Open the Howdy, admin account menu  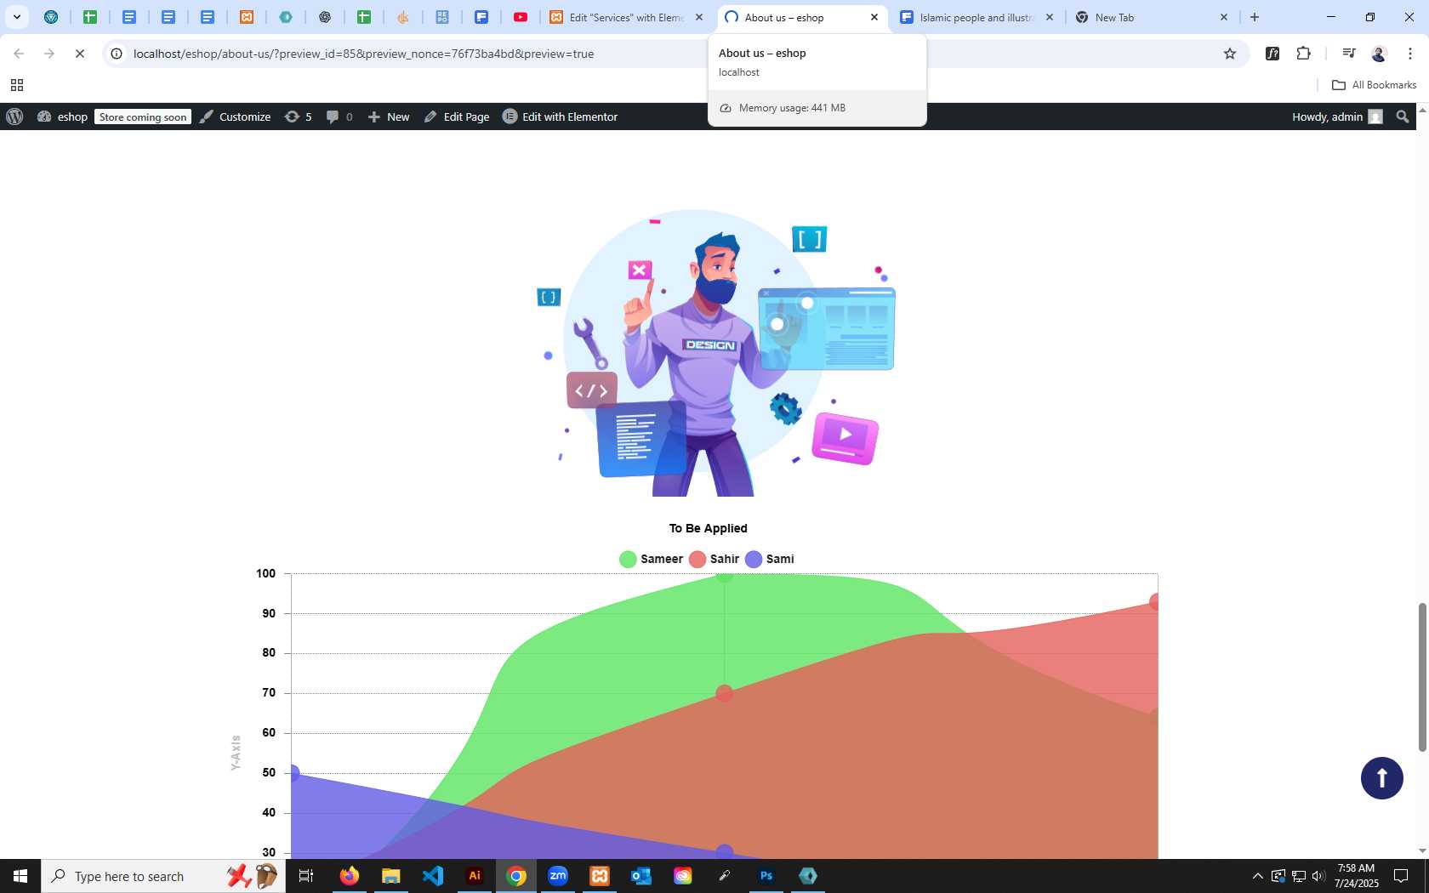tap(1337, 117)
